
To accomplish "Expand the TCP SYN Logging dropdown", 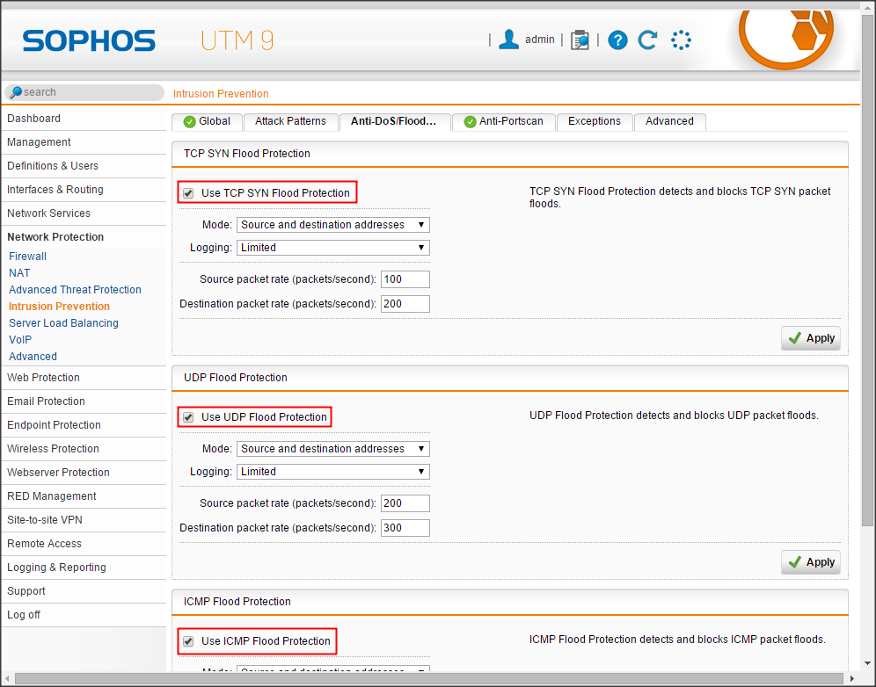I will coord(332,248).
